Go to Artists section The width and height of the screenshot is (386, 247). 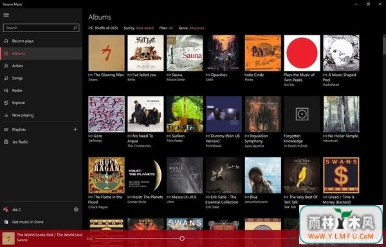pos(41,66)
